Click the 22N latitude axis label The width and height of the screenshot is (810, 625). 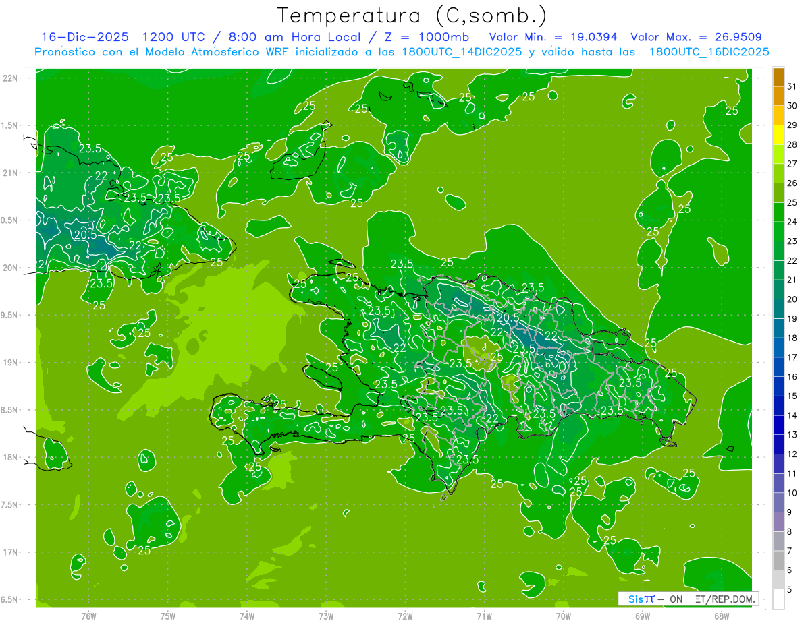(11, 78)
